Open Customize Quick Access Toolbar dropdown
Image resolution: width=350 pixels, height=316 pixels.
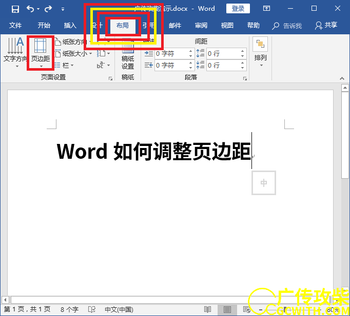point(63,9)
